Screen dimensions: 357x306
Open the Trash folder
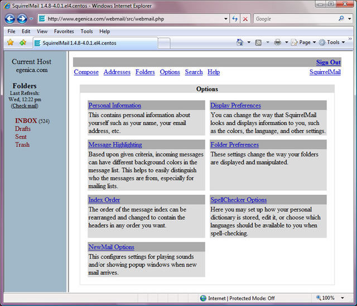pos(22,145)
